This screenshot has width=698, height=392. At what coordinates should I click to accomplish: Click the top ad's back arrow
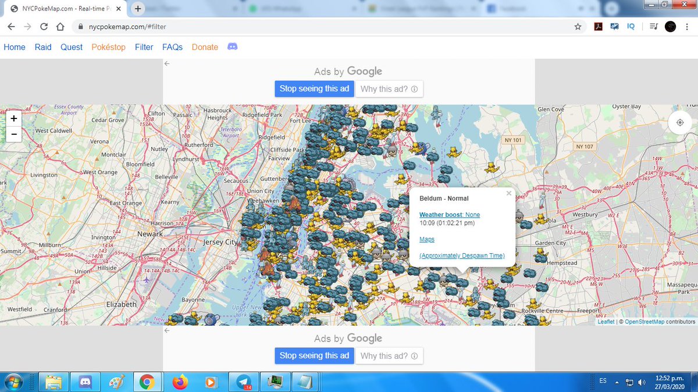(167, 63)
